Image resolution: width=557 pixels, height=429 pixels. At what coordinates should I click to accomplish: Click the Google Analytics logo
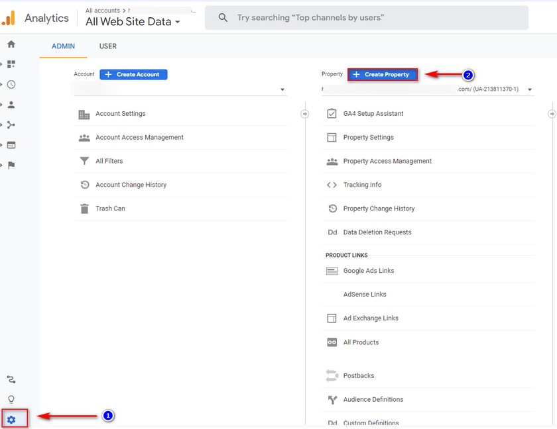[9, 18]
